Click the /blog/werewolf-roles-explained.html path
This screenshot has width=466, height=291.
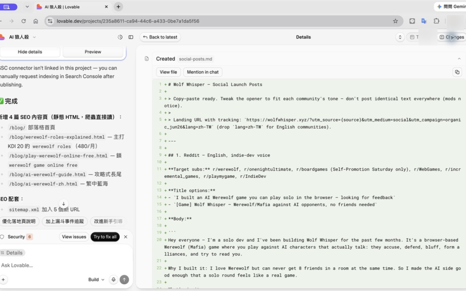pyautogui.click(x=57, y=137)
